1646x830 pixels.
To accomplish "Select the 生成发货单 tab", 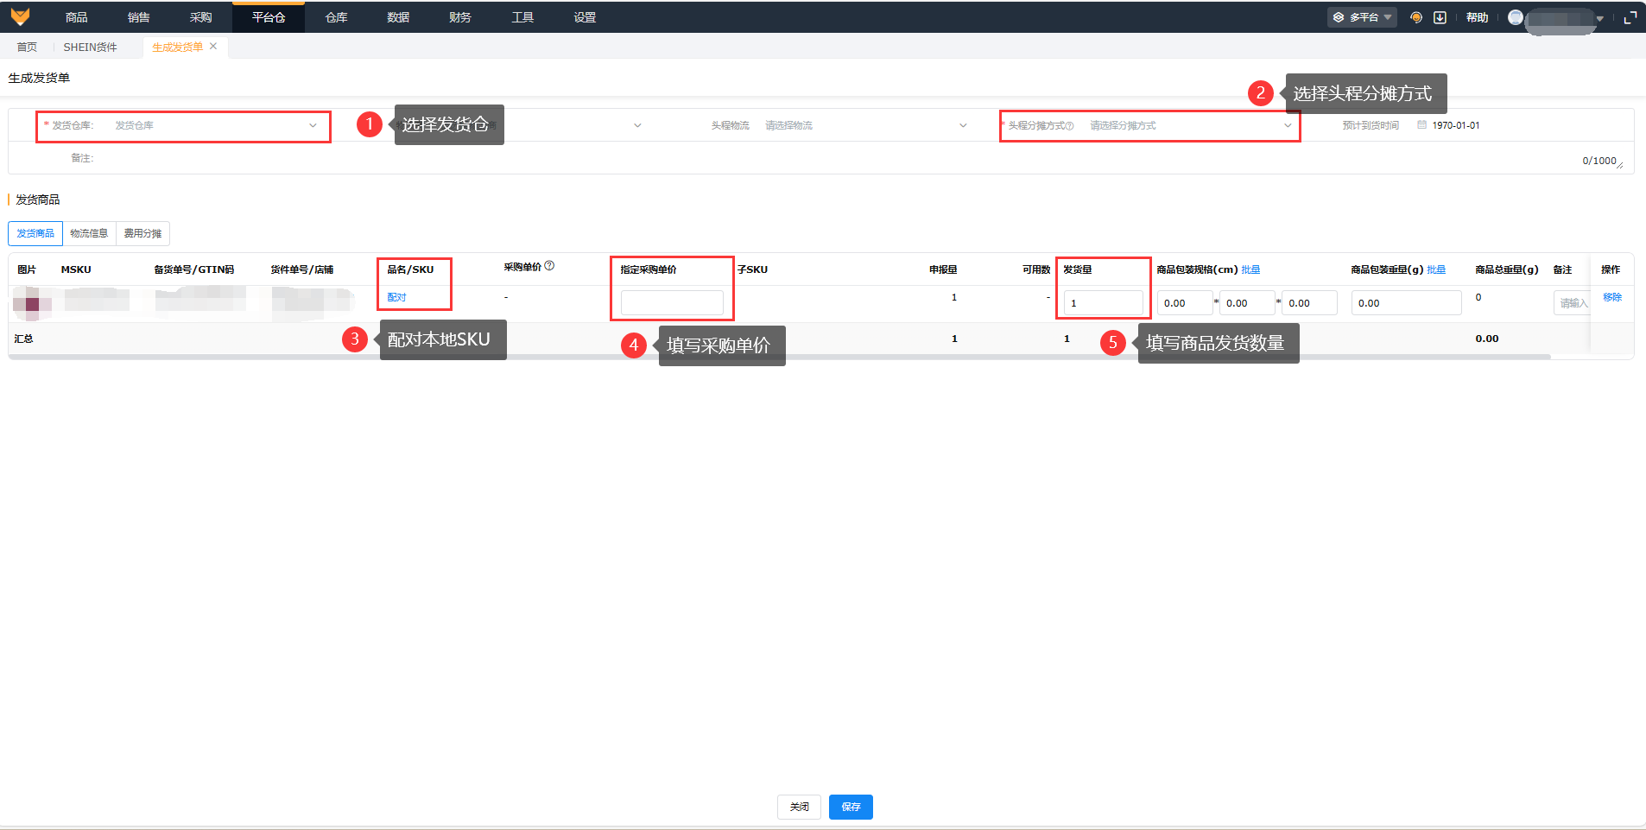I will pos(178,47).
